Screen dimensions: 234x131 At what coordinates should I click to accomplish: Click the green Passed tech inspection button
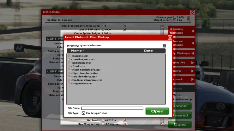pyautogui.click(x=182, y=115)
